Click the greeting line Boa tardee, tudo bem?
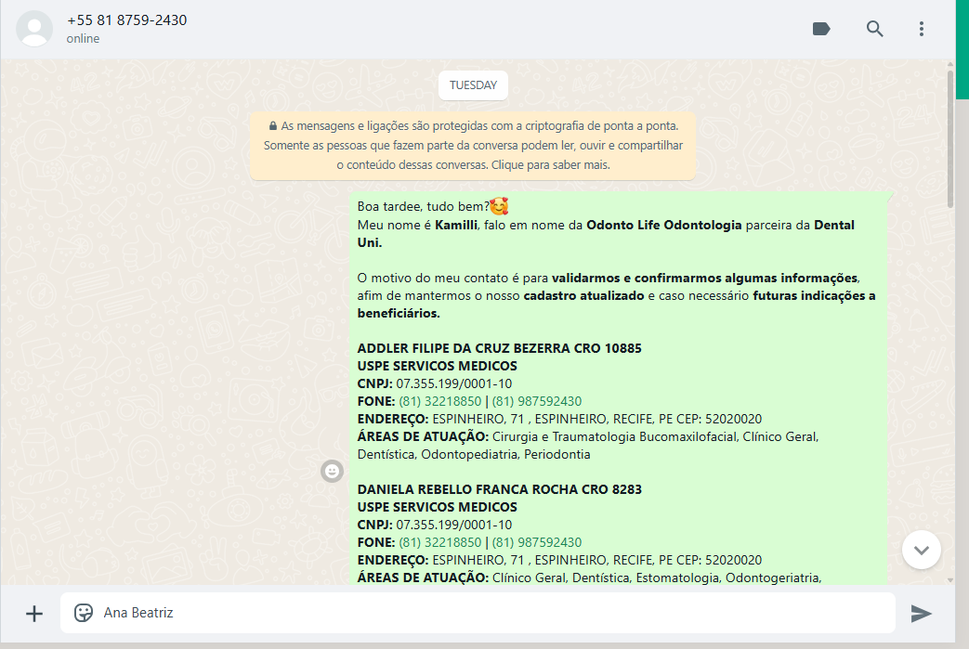969x649 pixels. tap(424, 207)
